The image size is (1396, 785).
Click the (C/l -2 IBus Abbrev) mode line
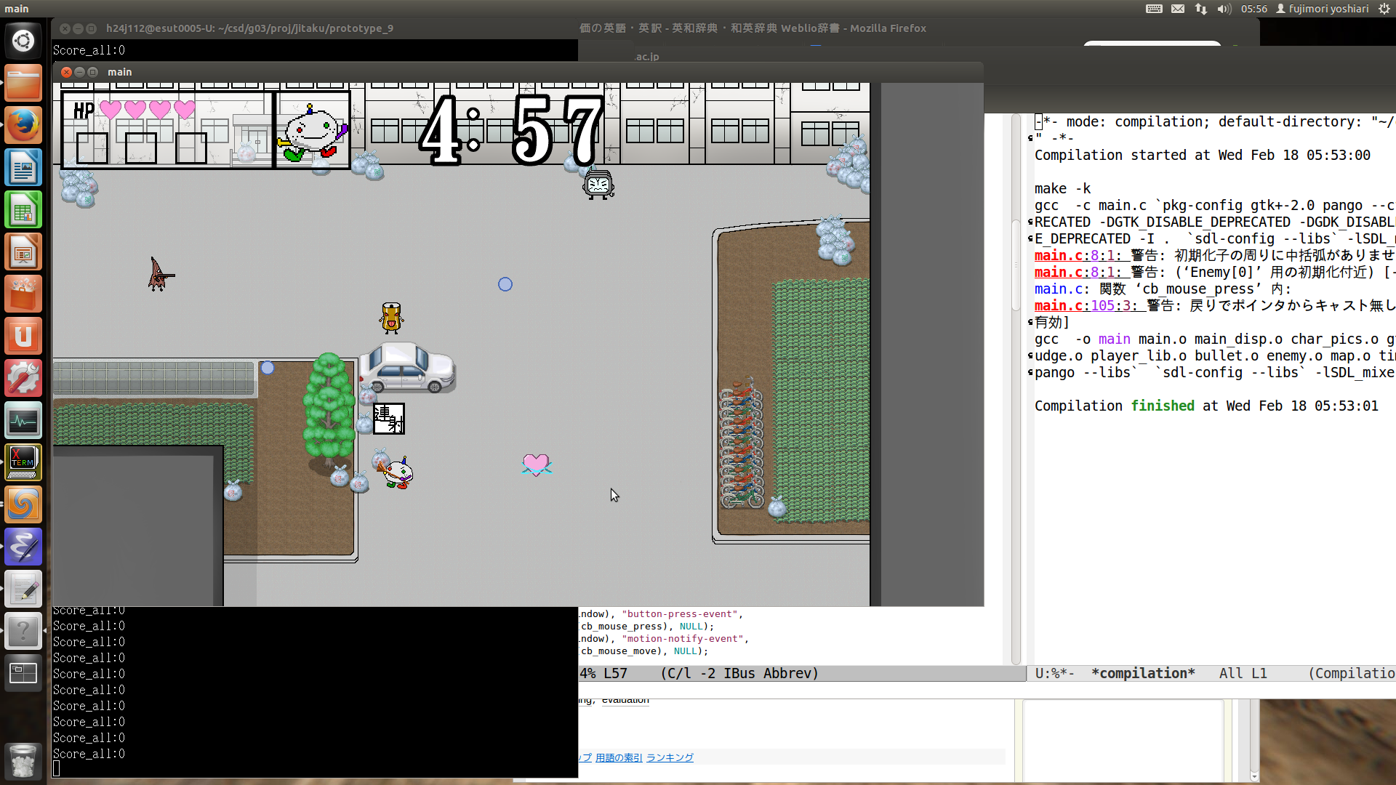(x=739, y=673)
